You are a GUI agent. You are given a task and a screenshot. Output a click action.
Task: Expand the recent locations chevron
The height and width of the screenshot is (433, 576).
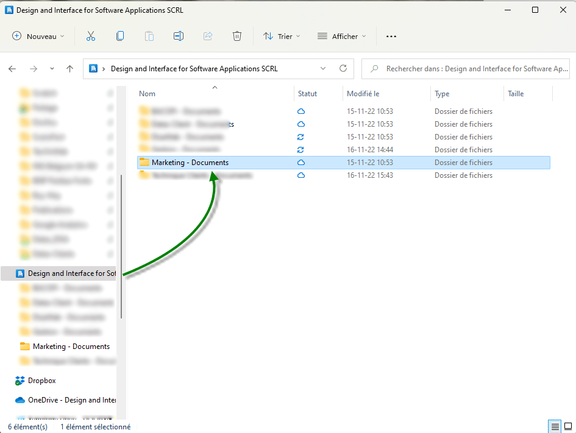click(52, 69)
